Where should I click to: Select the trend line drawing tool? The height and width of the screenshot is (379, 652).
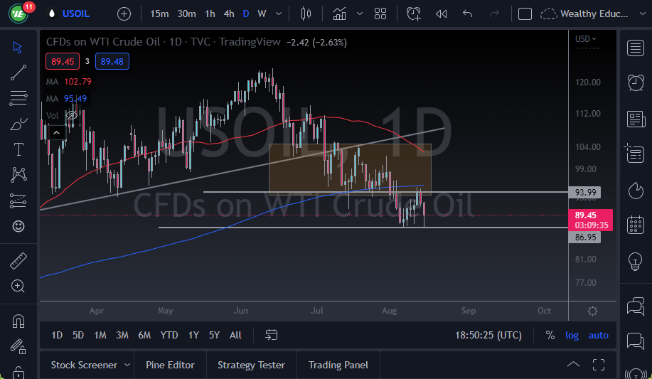pos(18,73)
